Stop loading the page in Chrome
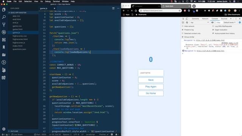The height and width of the screenshot is (136, 242). click(132, 11)
